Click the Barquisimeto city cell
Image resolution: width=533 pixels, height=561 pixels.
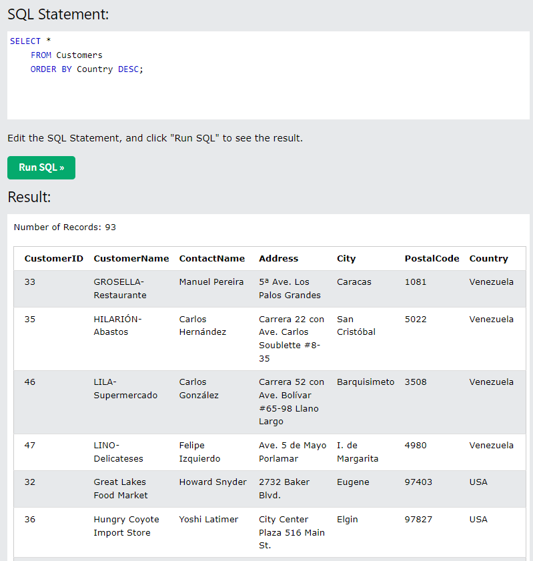(366, 382)
